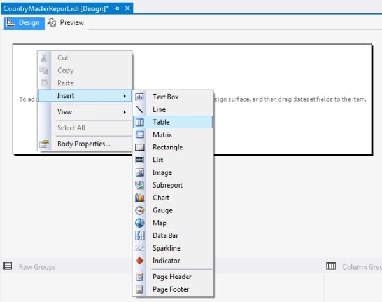Click the Sparkline icon

click(x=139, y=248)
